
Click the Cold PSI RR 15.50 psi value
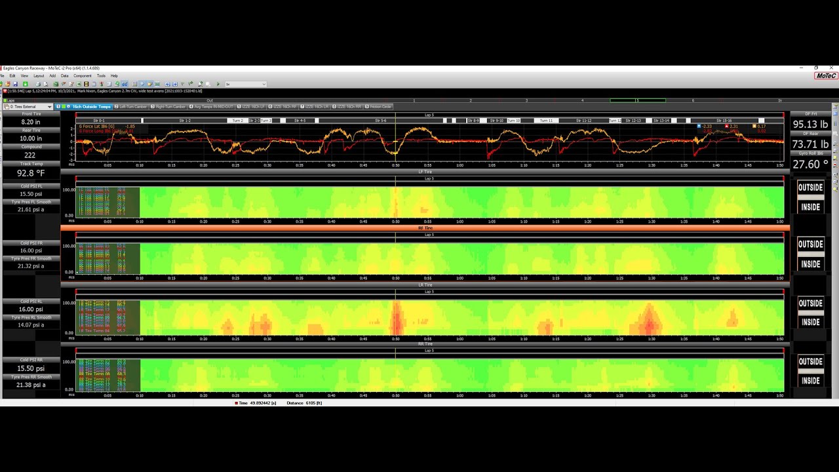[x=31, y=368]
